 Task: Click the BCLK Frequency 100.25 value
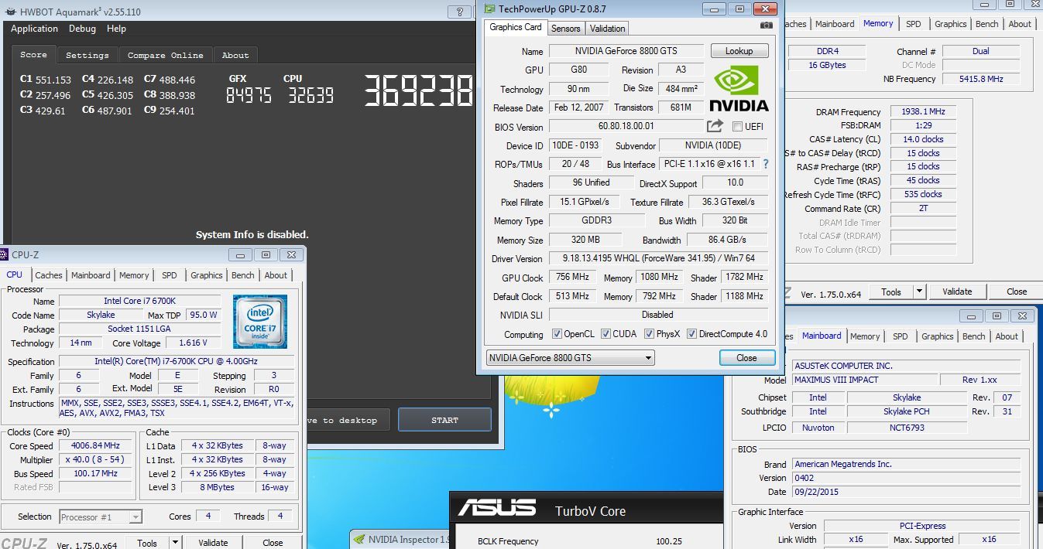669,541
